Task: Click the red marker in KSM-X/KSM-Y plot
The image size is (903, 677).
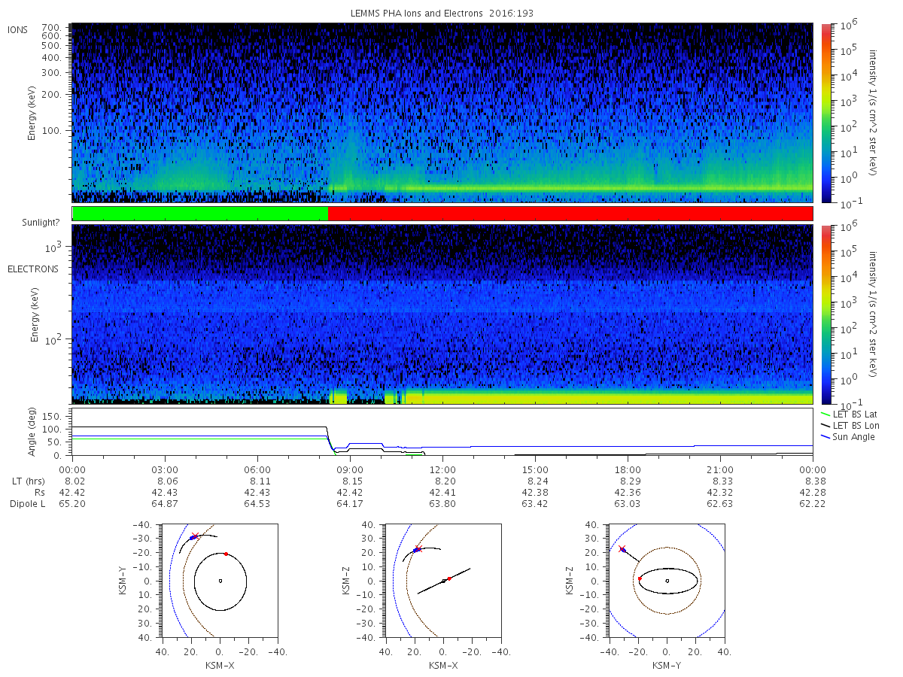Action: (226, 554)
